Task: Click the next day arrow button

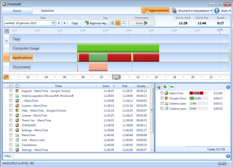Action: (x=64, y=23)
